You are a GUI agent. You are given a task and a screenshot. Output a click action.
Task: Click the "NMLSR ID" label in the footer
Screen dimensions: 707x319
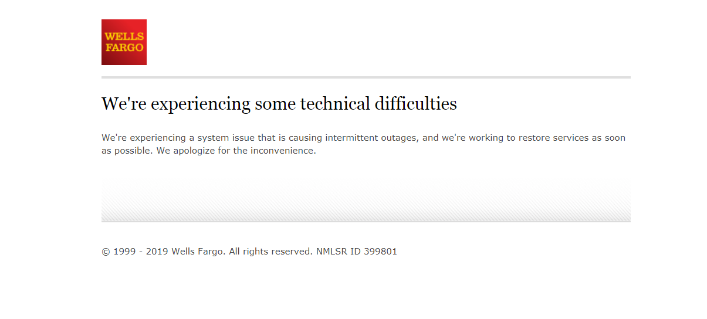(339, 252)
